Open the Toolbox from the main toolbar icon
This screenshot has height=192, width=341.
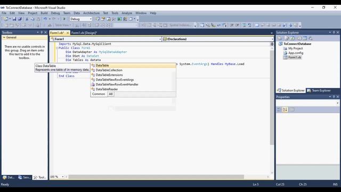[113, 19]
